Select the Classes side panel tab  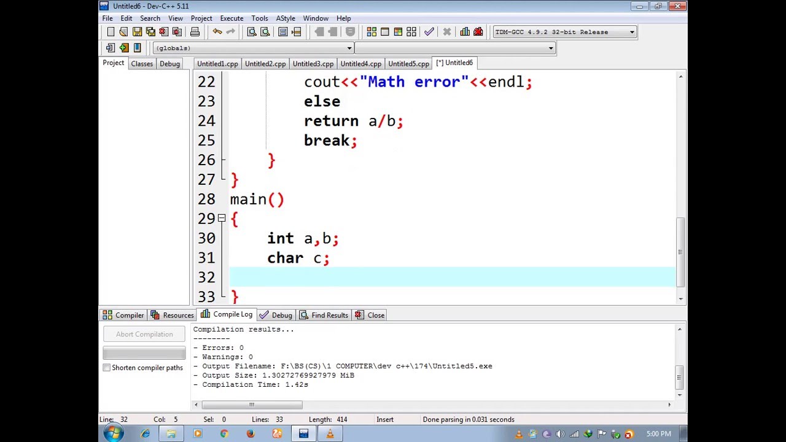point(142,64)
